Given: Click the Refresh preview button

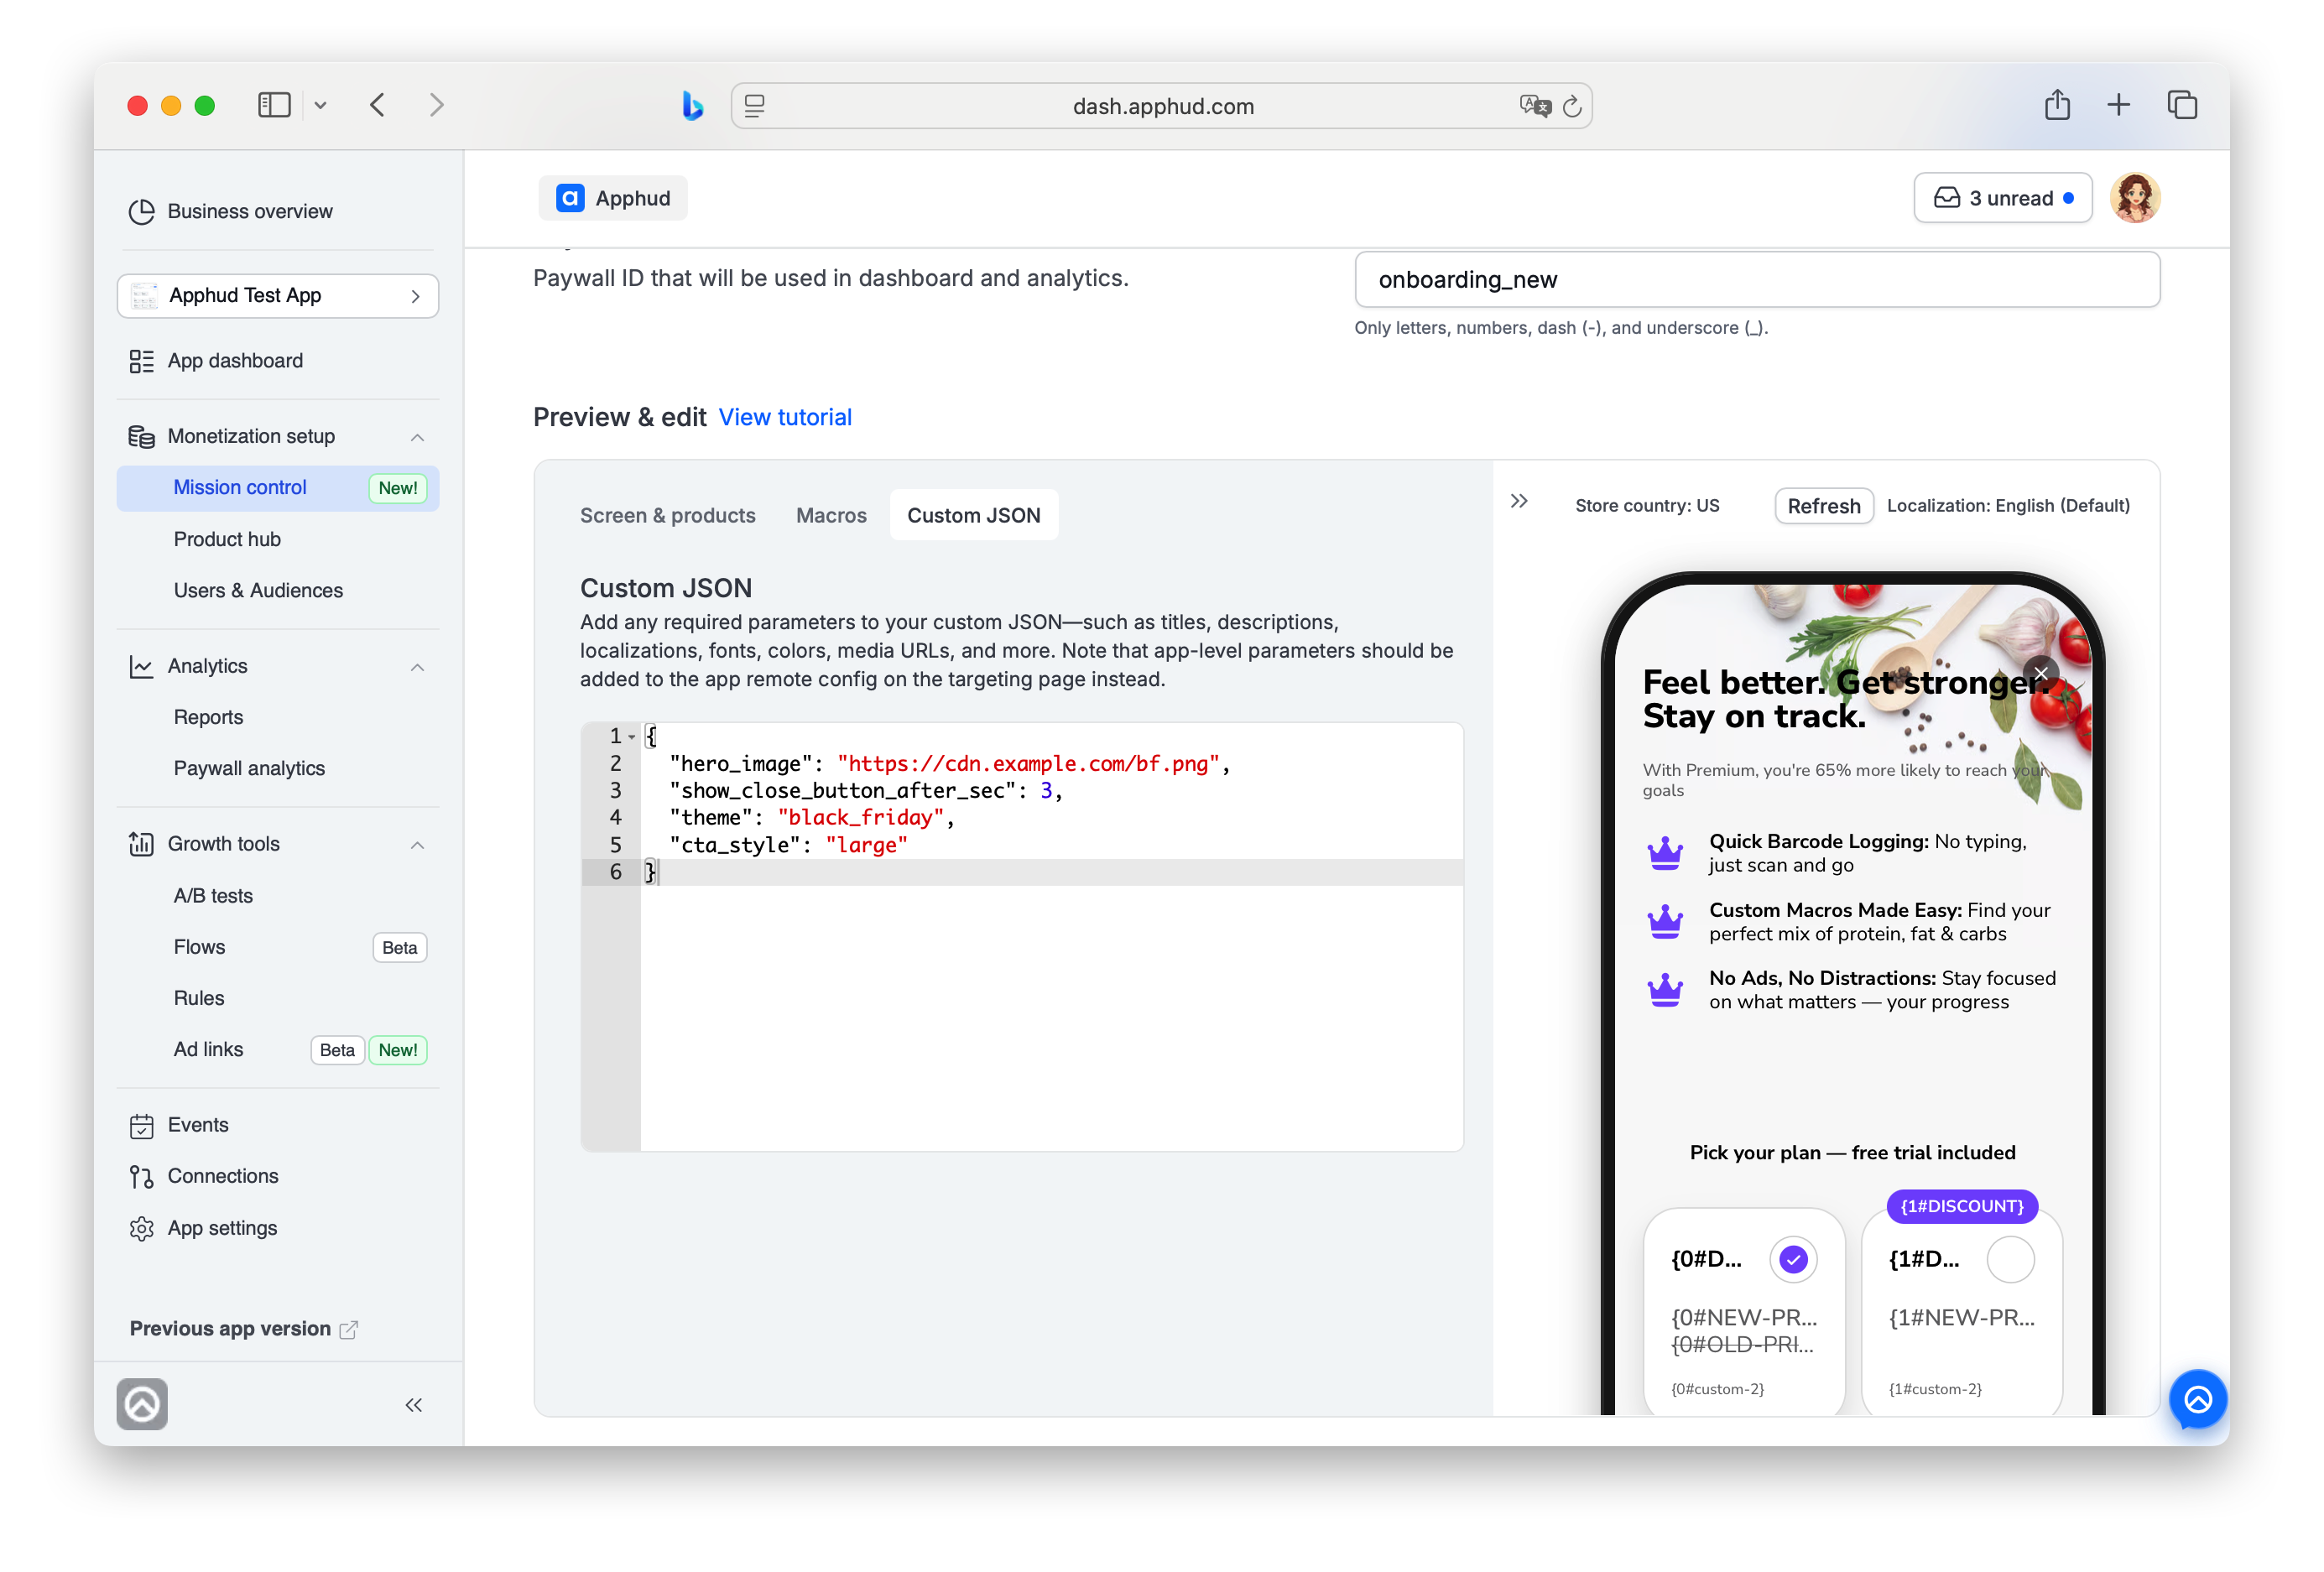Looking at the screenshot, I should coord(1823,506).
